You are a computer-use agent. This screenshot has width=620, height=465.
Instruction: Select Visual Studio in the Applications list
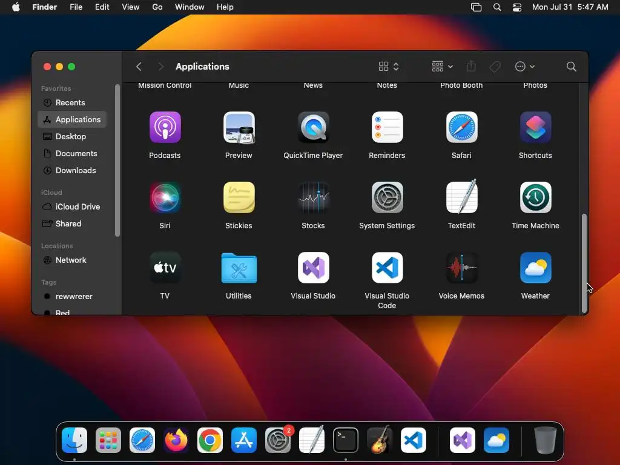(x=313, y=268)
